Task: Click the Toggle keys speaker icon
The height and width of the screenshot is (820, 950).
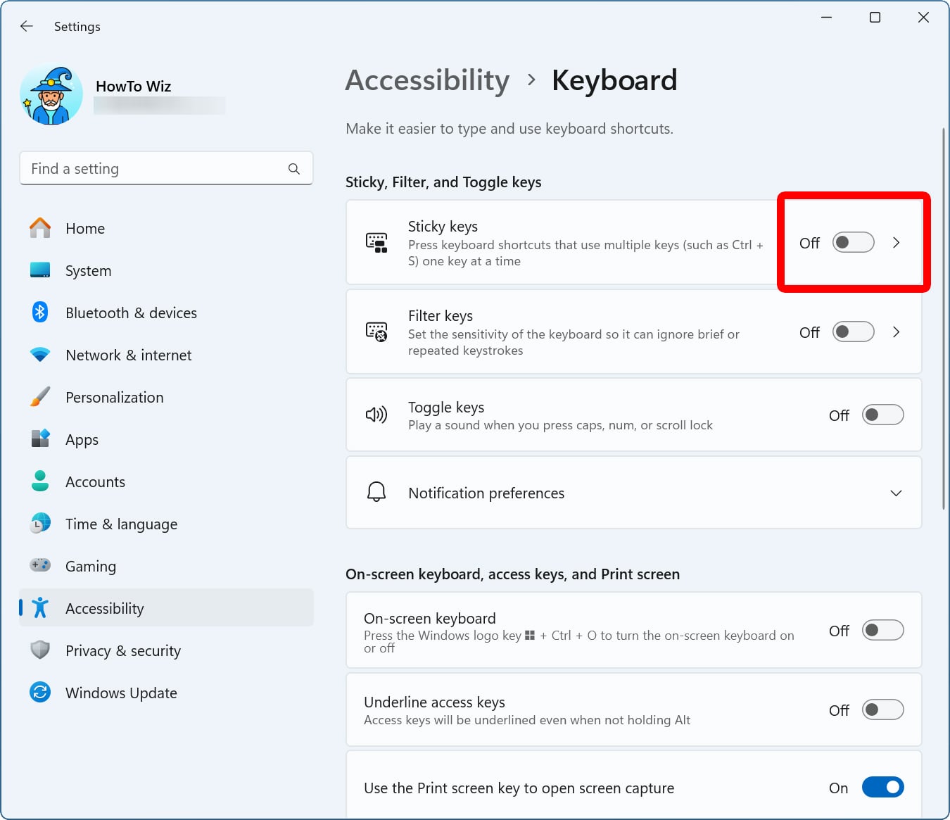Action: [x=376, y=415]
